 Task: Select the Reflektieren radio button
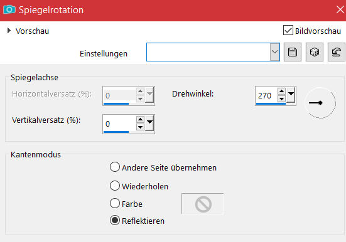pyautogui.click(x=115, y=220)
